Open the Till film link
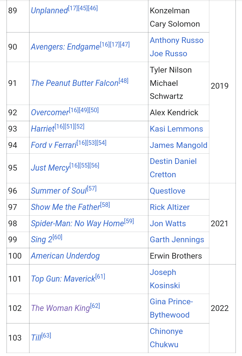Screen dimensions: 242x356 click(x=36, y=338)
